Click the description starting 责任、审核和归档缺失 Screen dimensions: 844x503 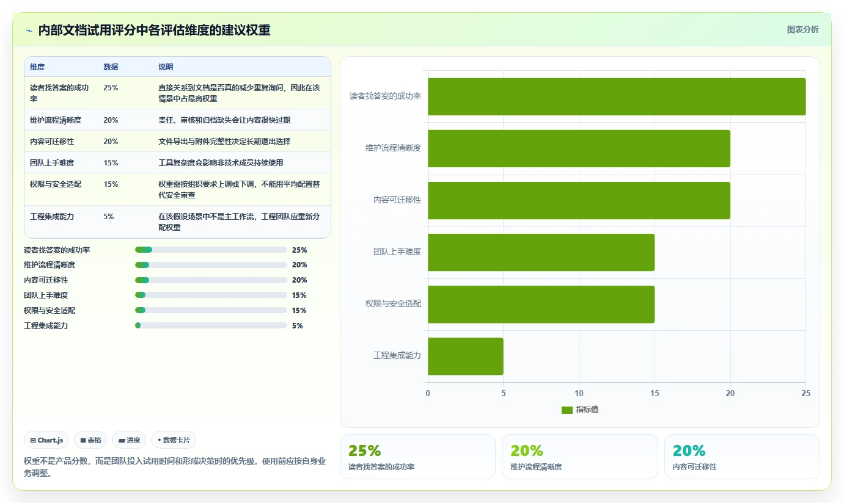[x=224, y=120]
